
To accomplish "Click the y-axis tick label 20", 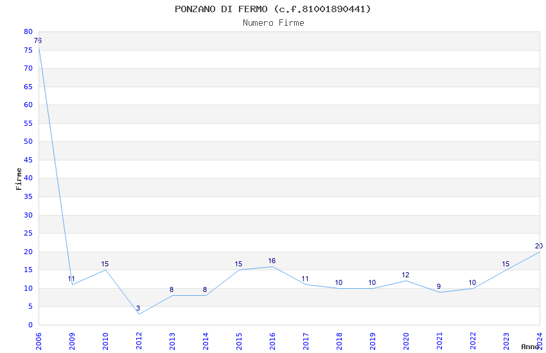I will (28, 252).
